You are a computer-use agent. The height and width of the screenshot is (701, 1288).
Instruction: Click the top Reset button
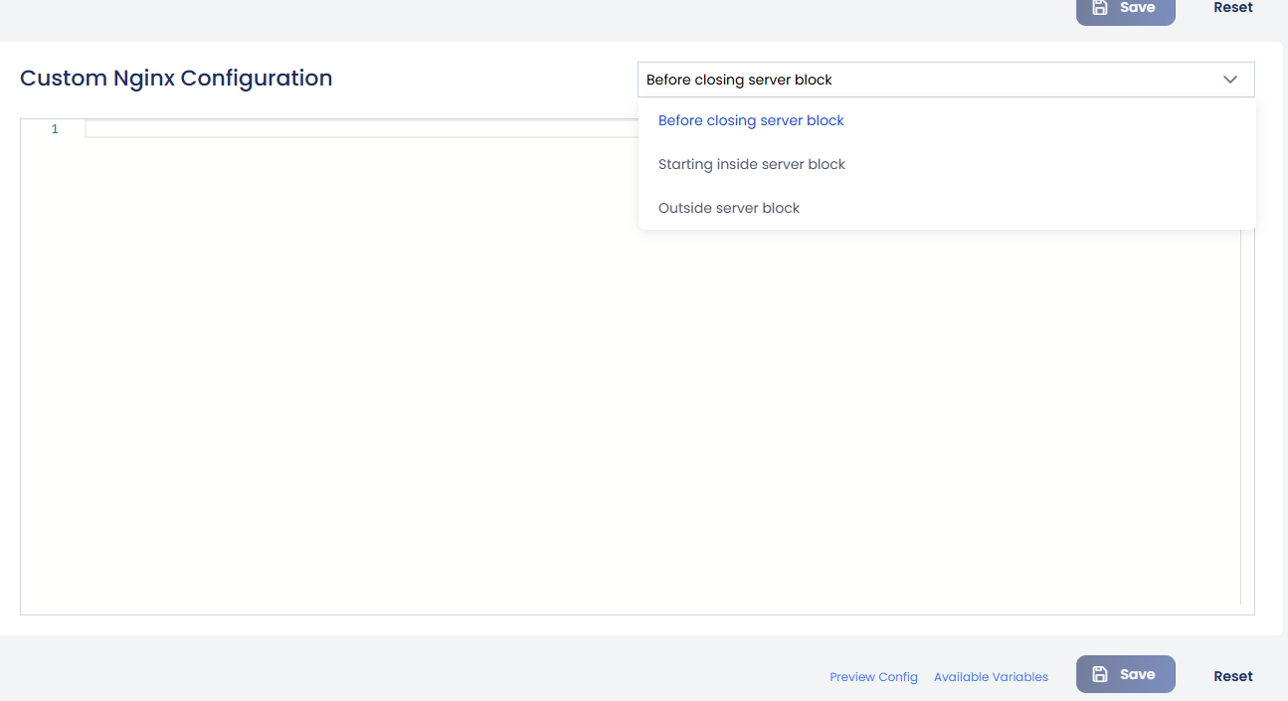click(x=1233, y=8)
